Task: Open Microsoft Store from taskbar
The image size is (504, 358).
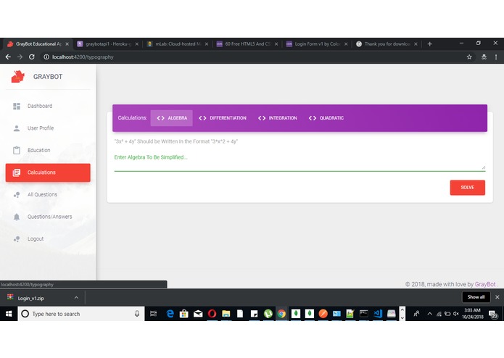Action: click(184, 314)
